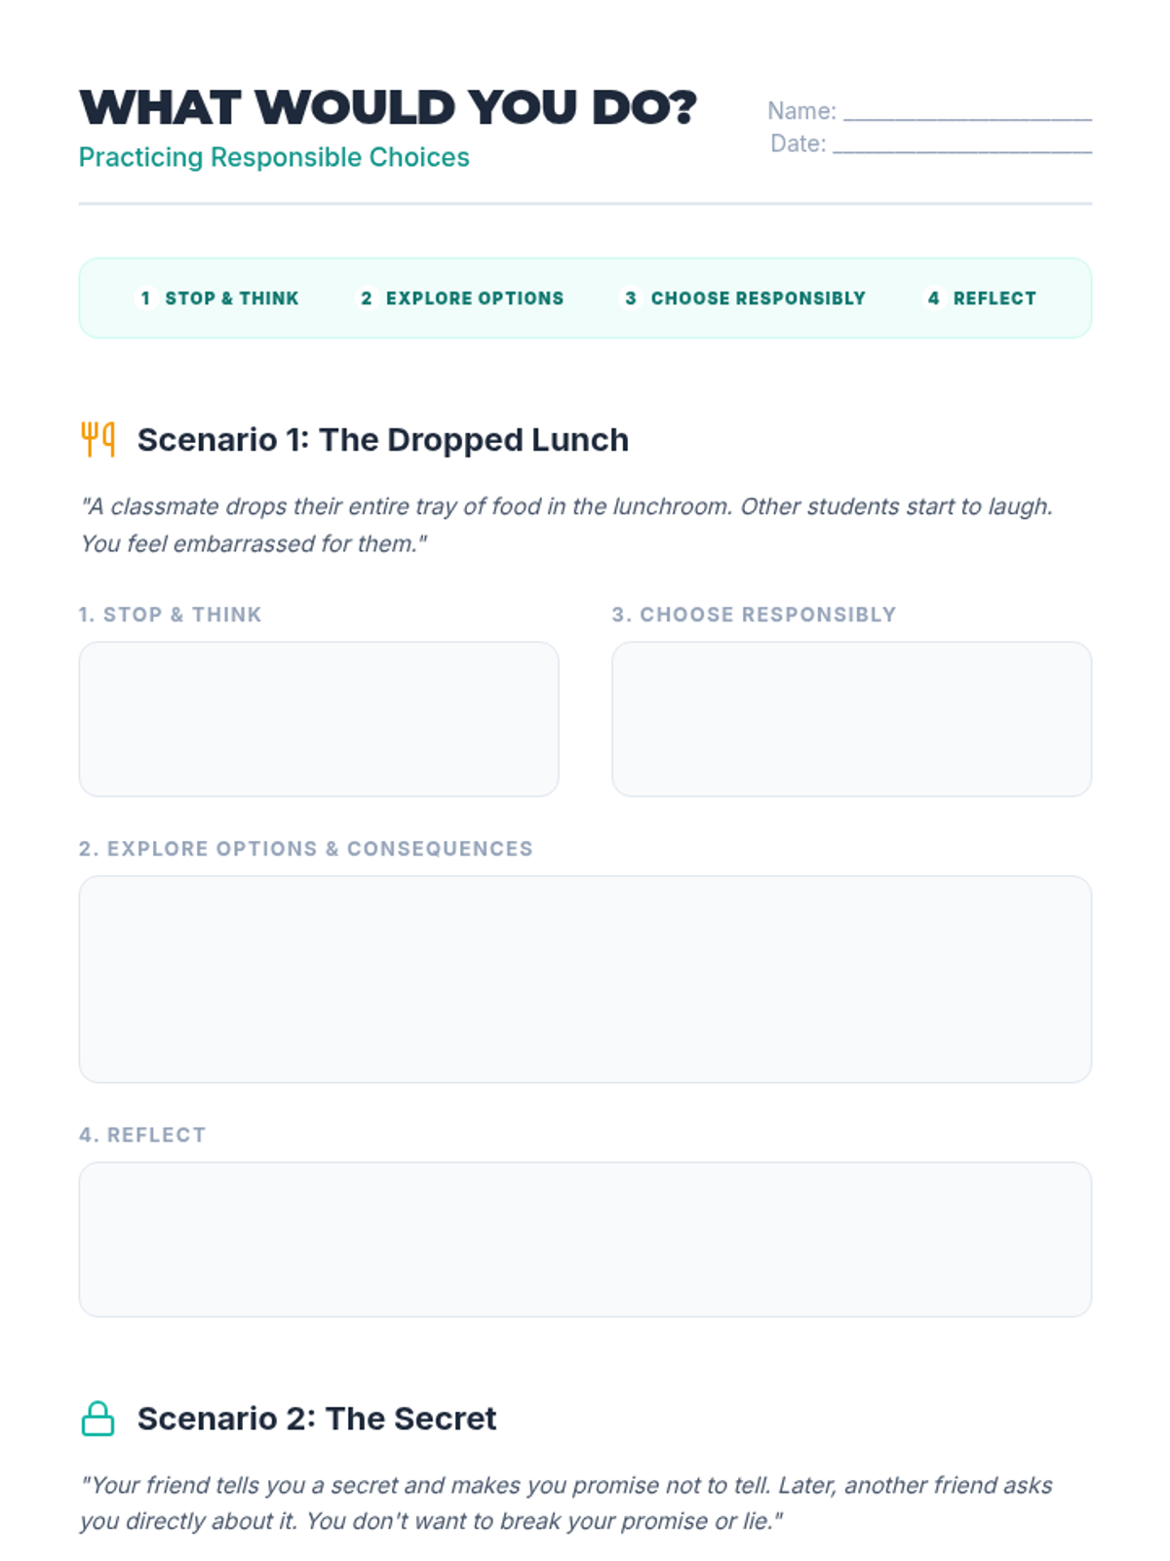Click the What Would You Do? title
Screen dimensions: 1170x1561
pyautogui.click(x=388, y=107)
